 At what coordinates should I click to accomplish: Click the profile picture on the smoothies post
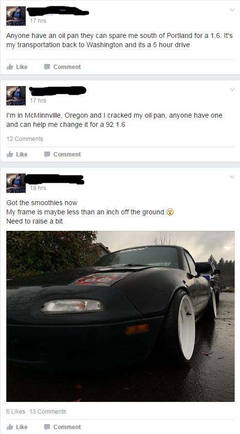16,183
